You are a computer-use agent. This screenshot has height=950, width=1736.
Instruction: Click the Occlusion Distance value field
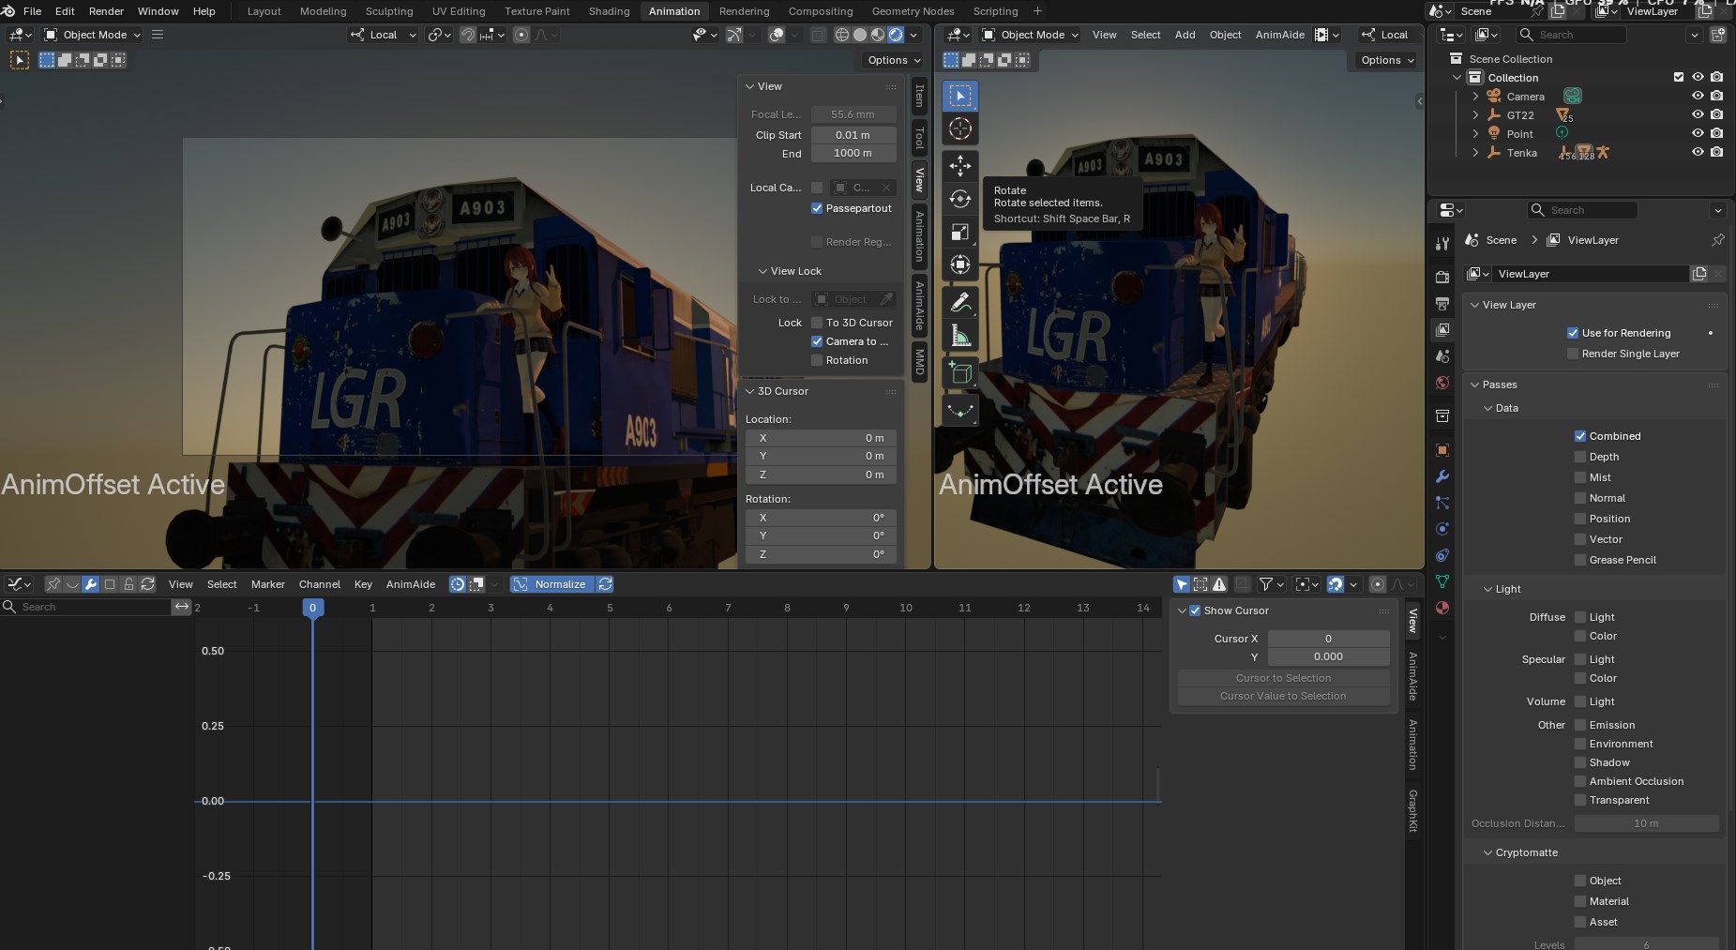[x=1646, y=823]
